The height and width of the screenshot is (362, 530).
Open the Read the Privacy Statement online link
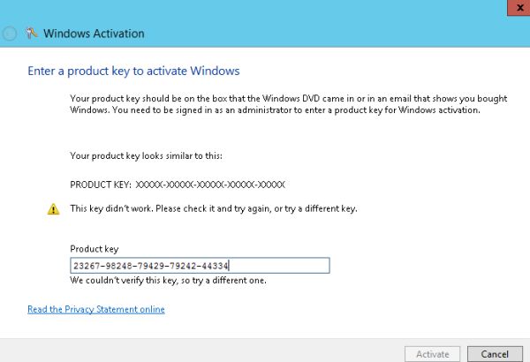96,309
